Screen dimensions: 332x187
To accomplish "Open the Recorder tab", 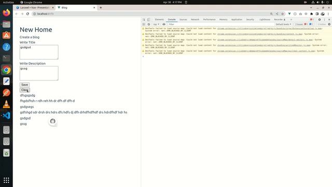I will 280,20.
